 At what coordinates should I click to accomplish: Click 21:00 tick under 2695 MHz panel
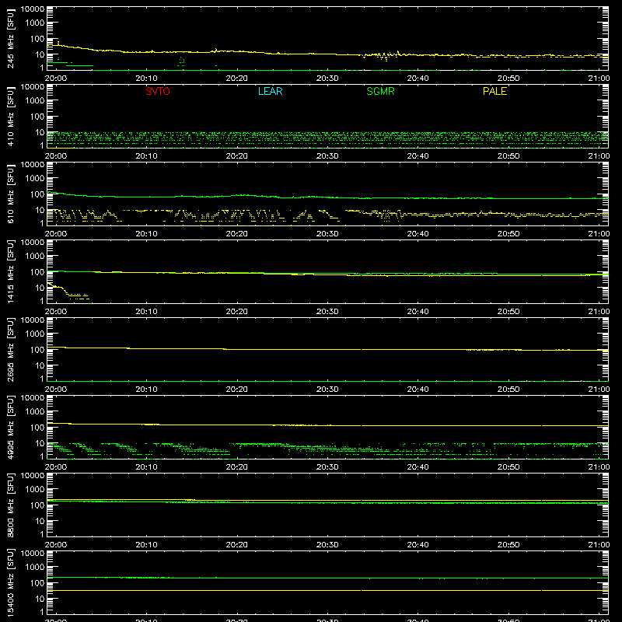599,390
